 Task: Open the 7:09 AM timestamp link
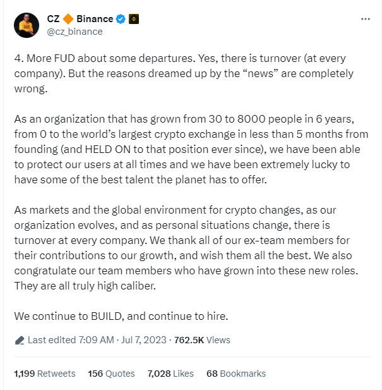click(96, 340)
